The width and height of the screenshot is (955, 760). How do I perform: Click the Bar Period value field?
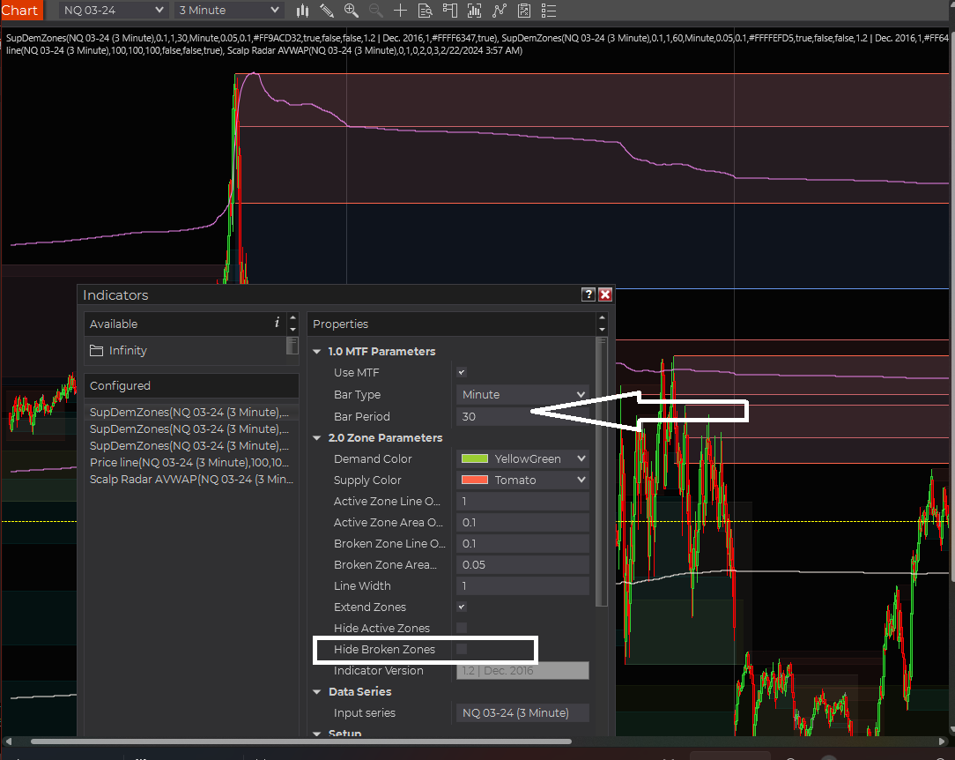tap(522, 415)
